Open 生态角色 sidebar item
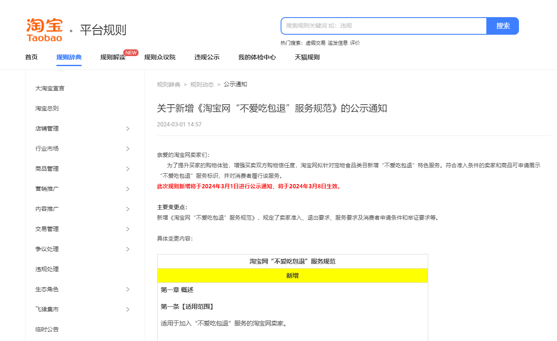 47,289
